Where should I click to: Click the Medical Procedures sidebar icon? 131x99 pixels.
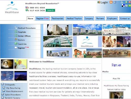(x=16, y=28)
